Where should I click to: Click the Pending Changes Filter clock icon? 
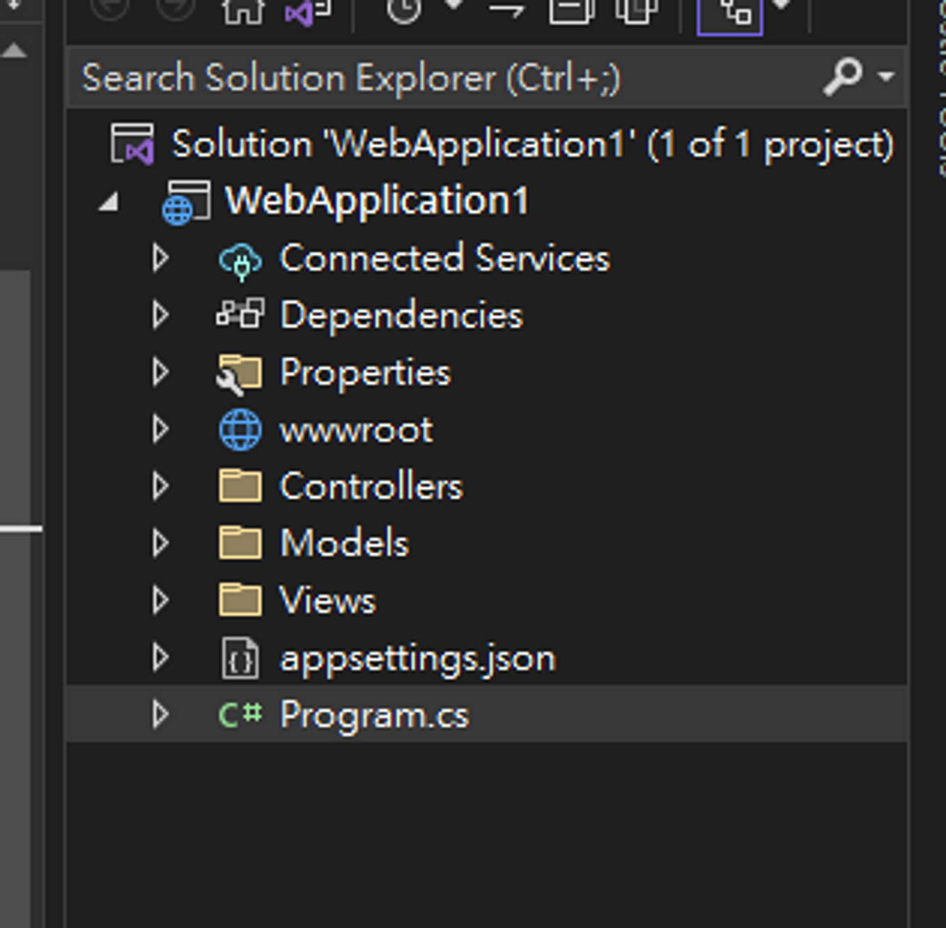(x=403, y=10)
